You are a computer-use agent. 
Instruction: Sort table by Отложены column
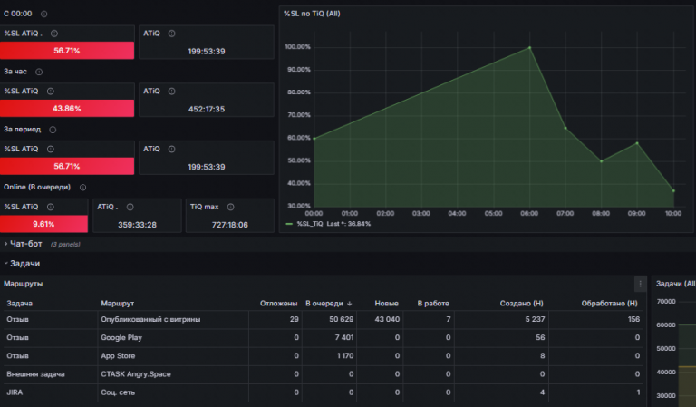click(x=279, y=304)
